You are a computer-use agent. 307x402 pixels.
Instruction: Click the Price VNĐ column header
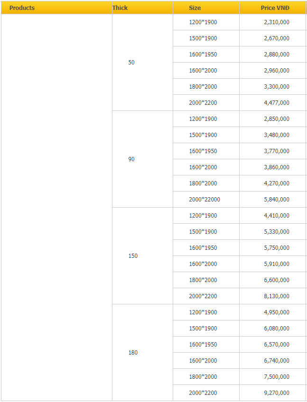(x=275, y=8)
